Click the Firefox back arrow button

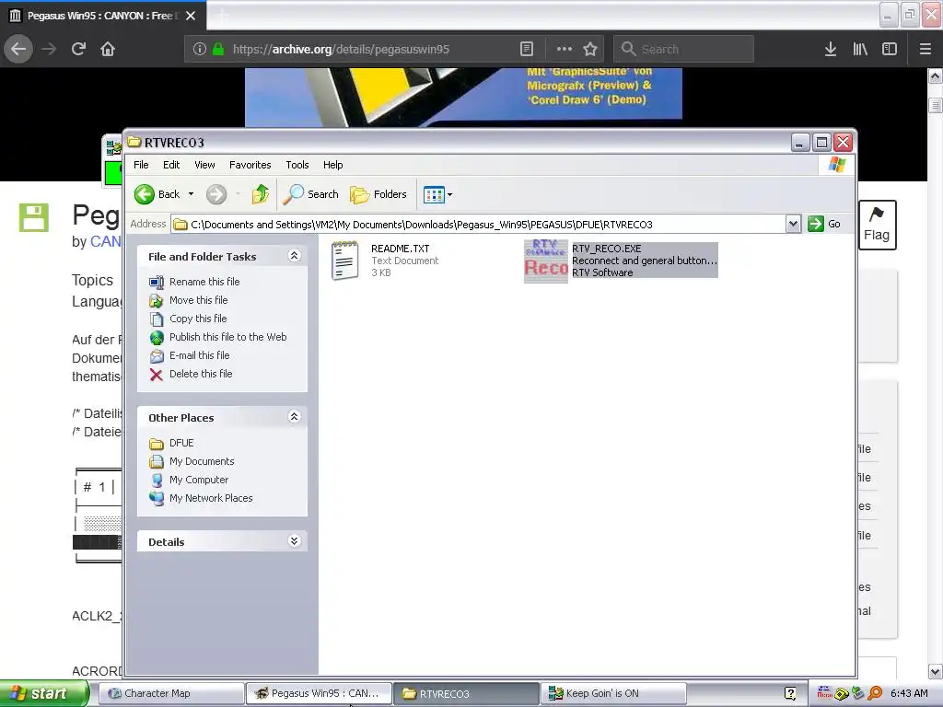(x=18, y=49)
